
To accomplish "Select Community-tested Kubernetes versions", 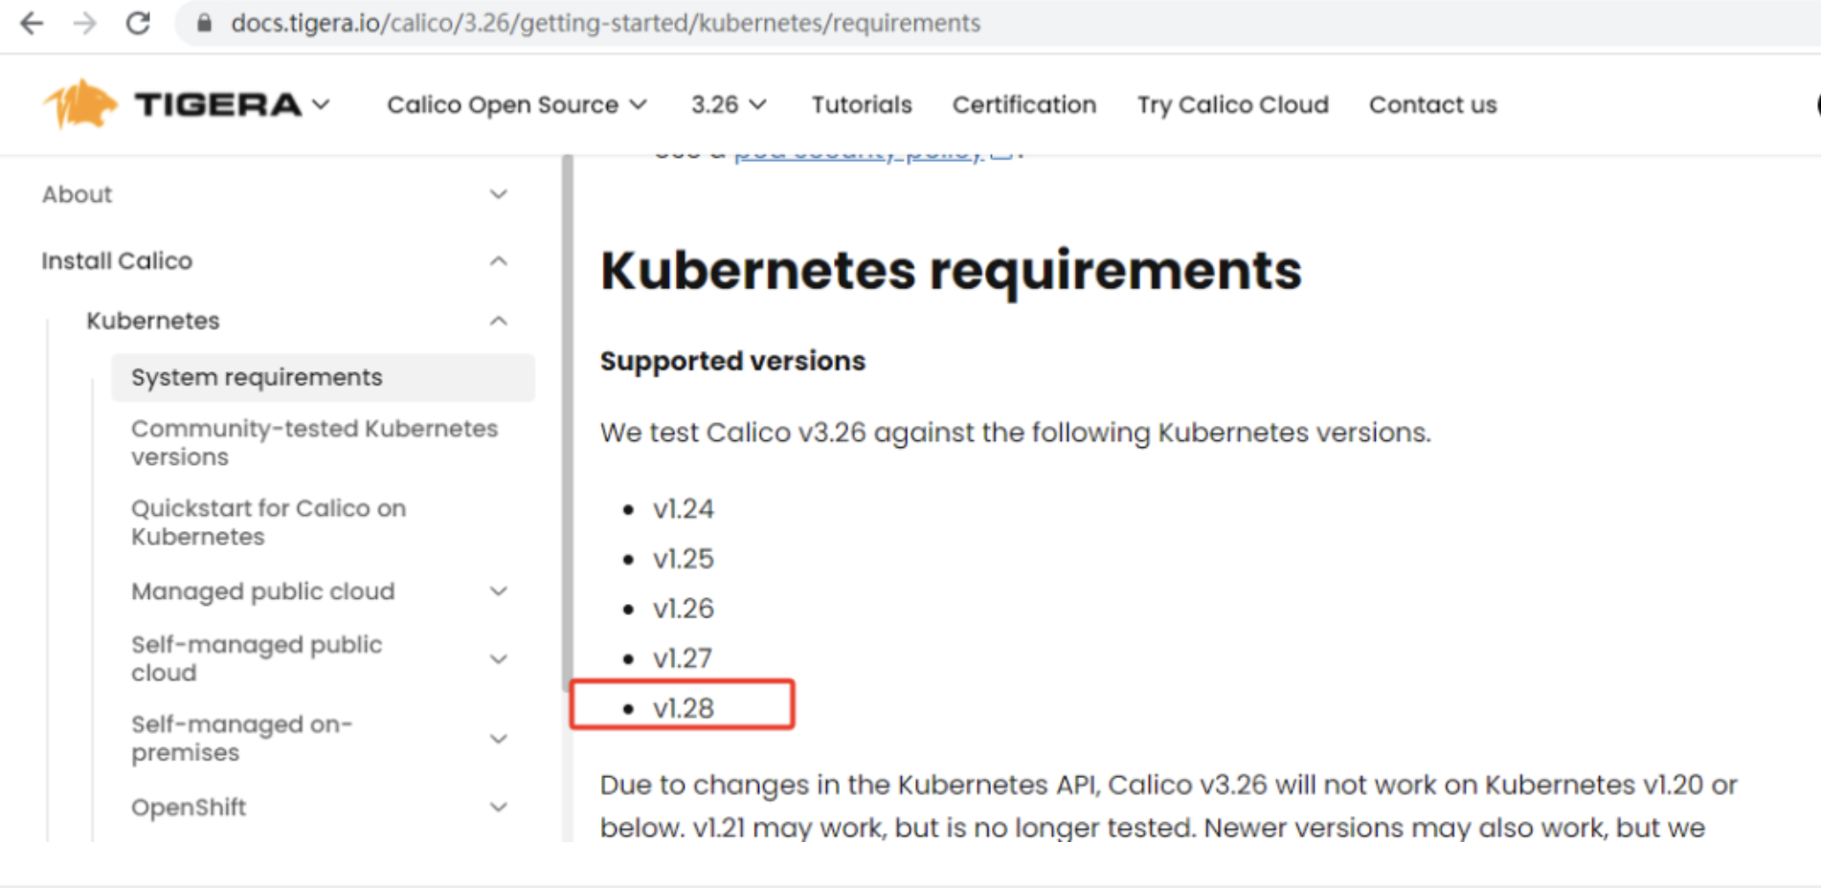I will 314,442.
